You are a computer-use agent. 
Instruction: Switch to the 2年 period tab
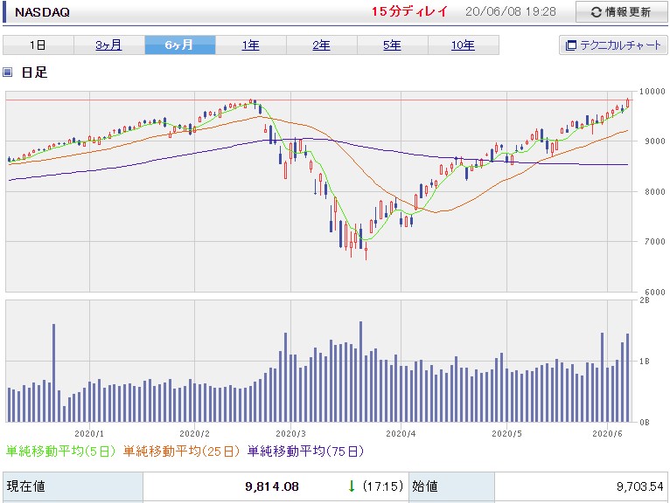click(x=321, y=45)
